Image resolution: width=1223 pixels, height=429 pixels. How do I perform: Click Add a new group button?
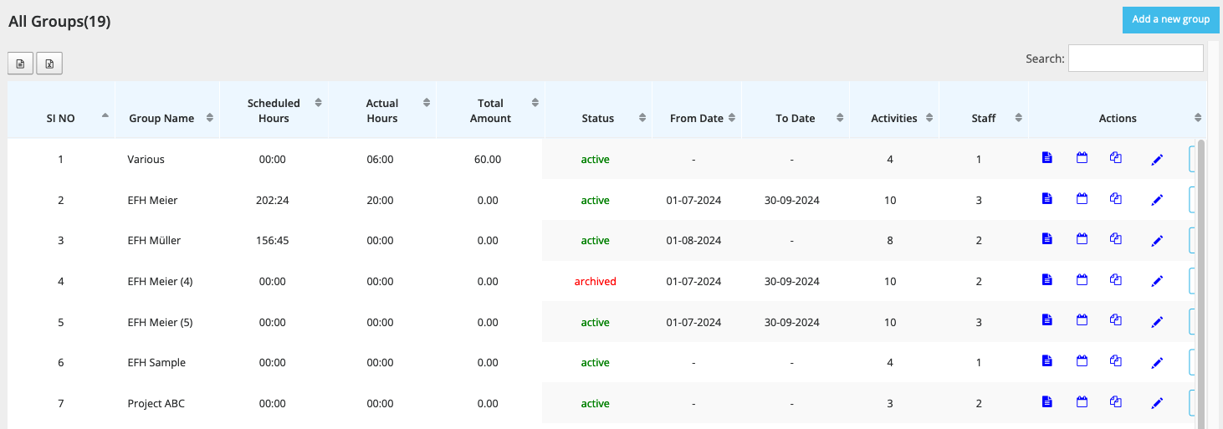[x=1170, y=19]
